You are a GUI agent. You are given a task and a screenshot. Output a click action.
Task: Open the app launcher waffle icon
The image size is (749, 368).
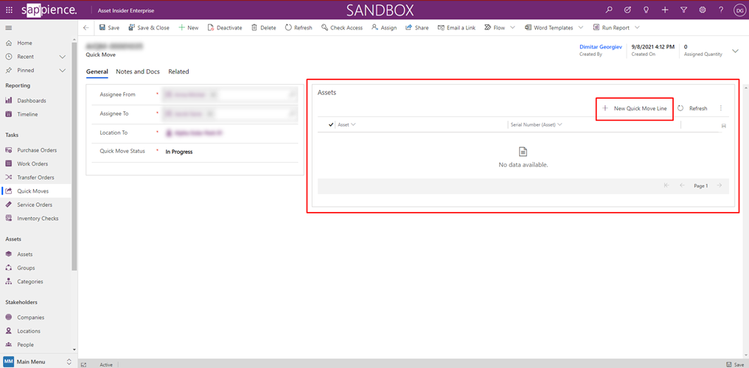pos(9,10)
